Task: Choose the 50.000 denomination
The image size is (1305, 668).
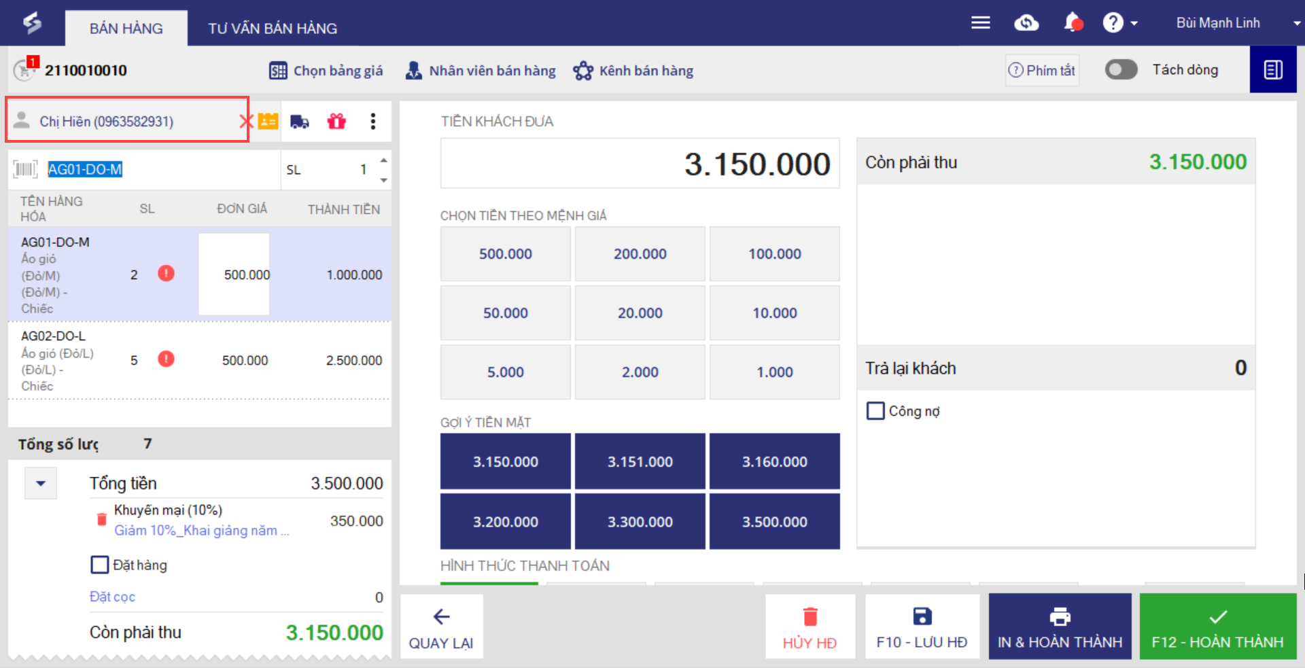Action: pos(506,313)
